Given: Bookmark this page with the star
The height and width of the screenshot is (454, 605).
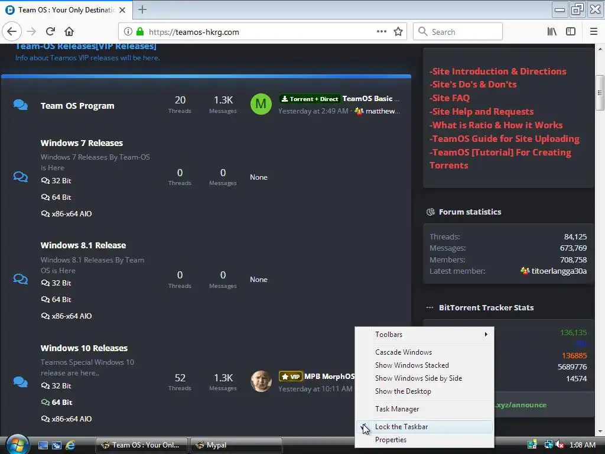Looking at the screenshot, I should (398, 32).
